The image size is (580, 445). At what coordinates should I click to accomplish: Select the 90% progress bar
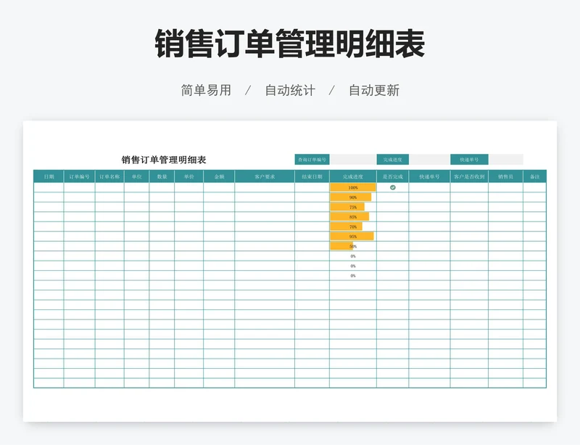pyautogui.click(x=351, y=197)
